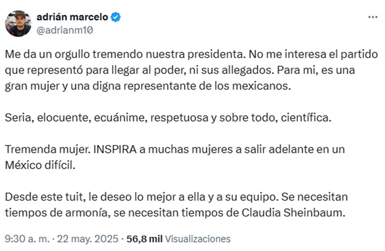This screenshot has height=251, width=385.
Task: Open the @adrianm10 handle link
Action: coord(65,30)
